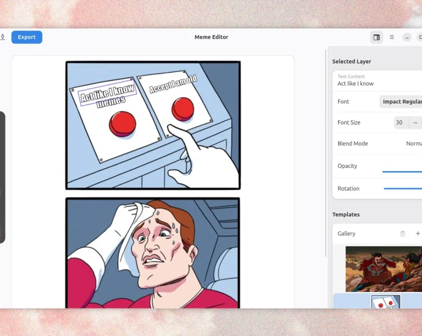Select the Omni-Man template thumbnail
This screenshot has width=422, height=336.
(x=384, y=269)
